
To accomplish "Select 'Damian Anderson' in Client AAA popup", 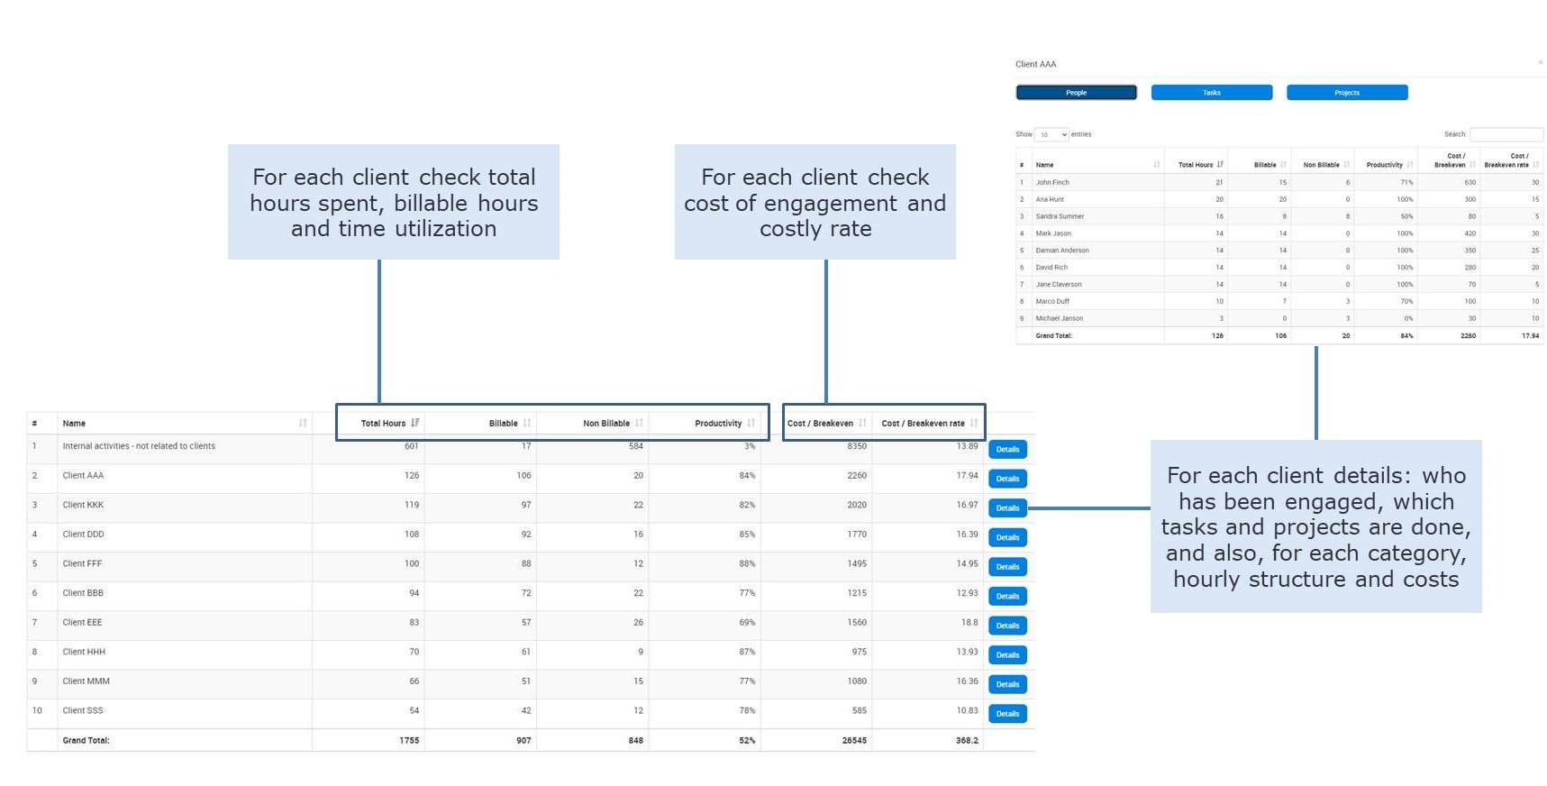I will (x=1062, y=251).
